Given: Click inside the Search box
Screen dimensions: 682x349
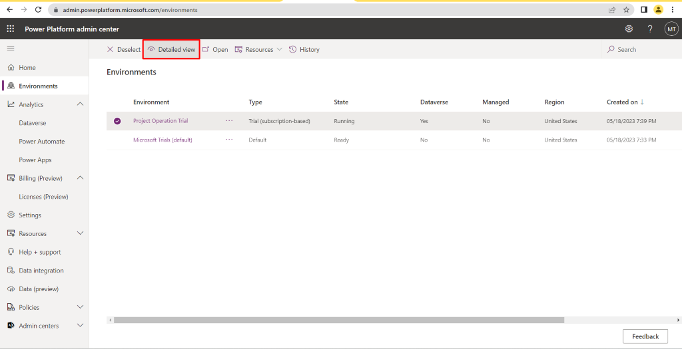Looking at the screenshot, I should (641, 49).
